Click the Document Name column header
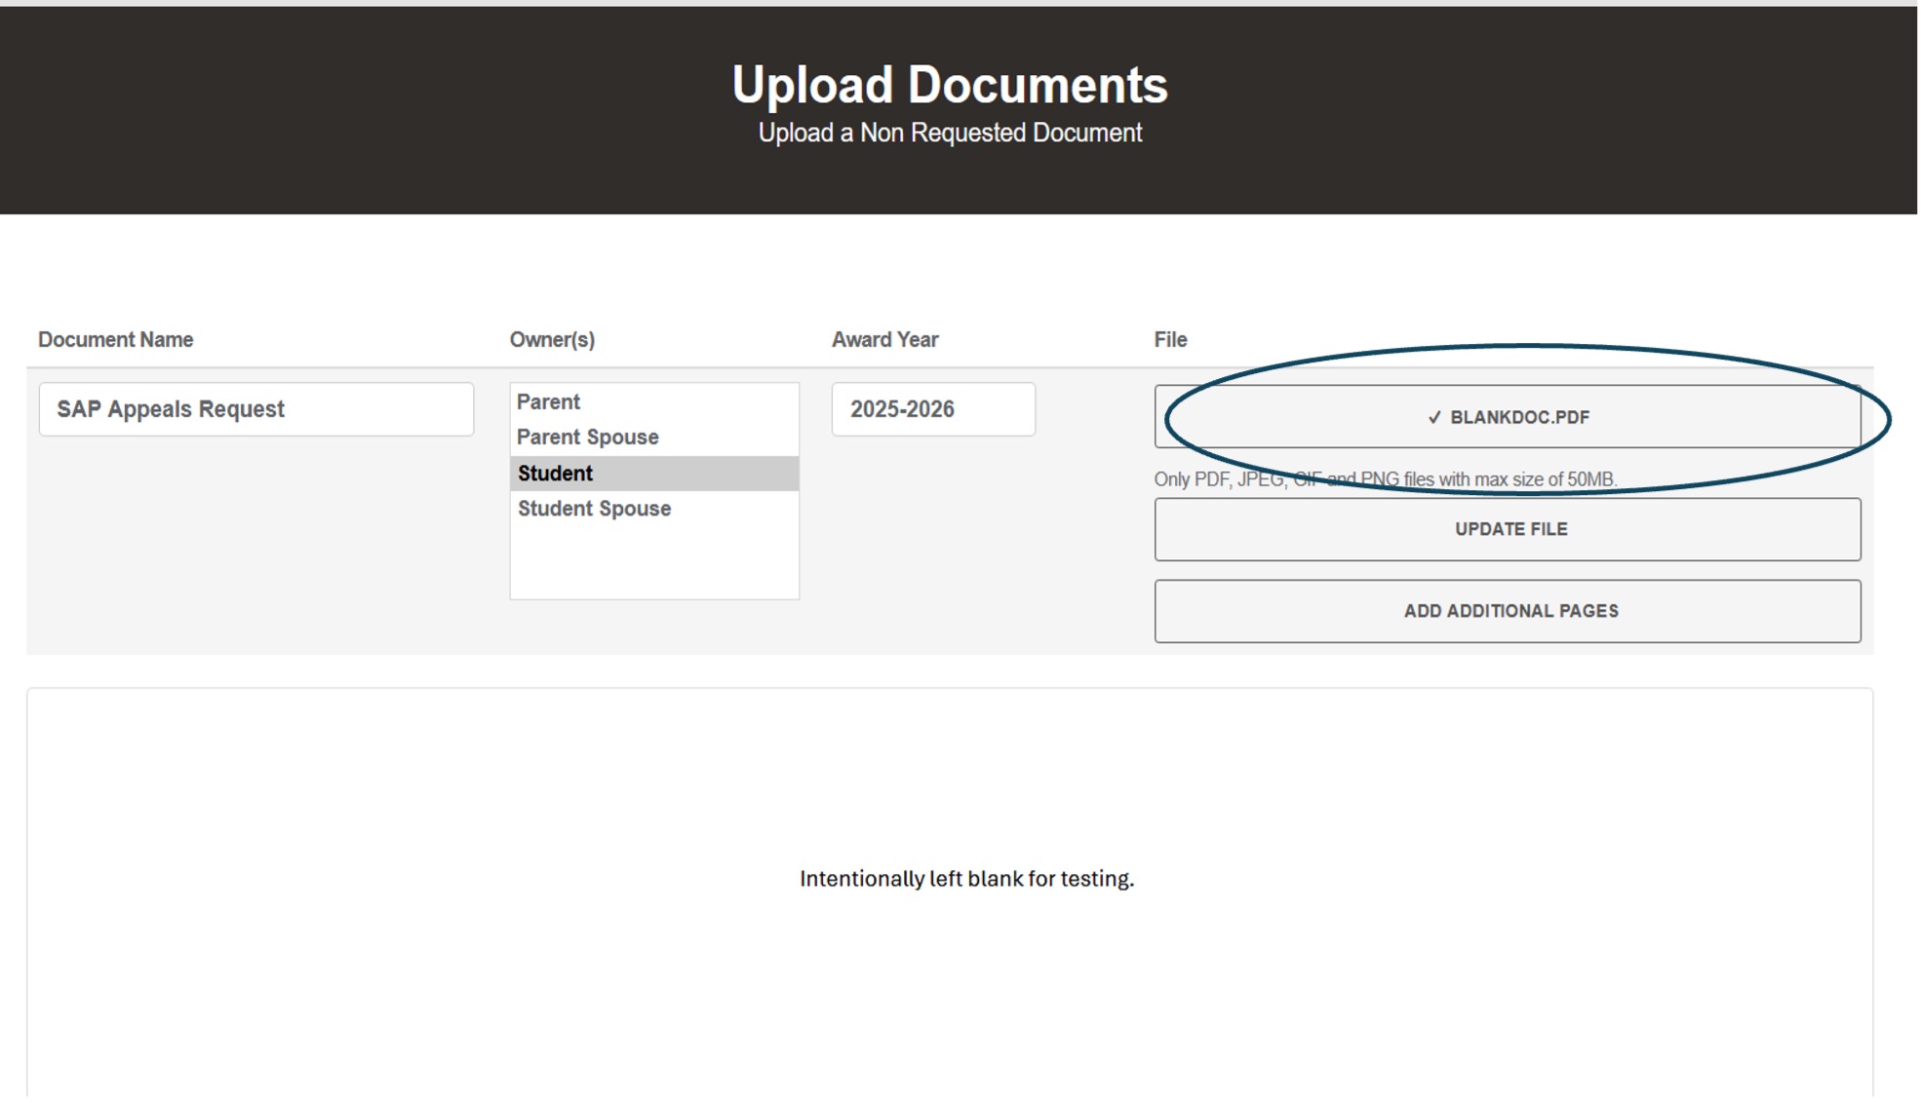 114,339
